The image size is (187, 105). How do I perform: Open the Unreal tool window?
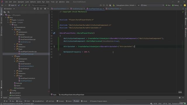84,101
